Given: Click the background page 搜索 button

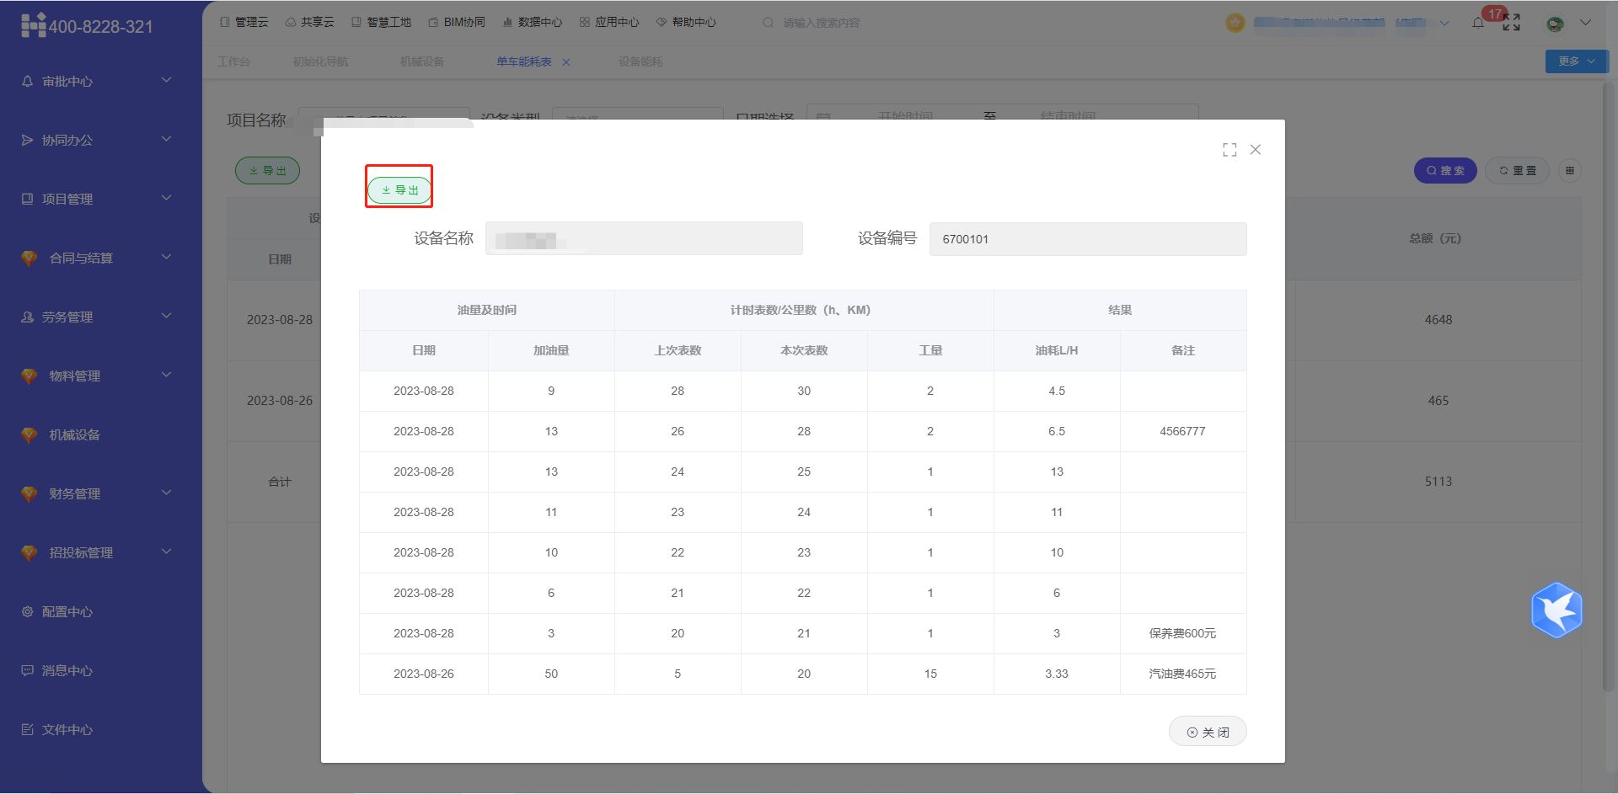Looking at the screenshot, I should [x=1445, y=170].
